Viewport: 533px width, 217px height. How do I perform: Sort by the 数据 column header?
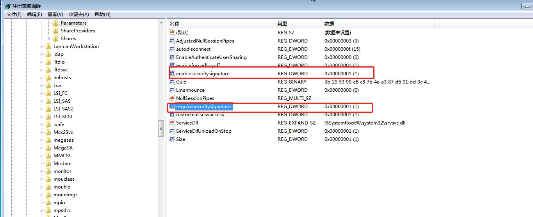pyautogui.click(x=378, y=24)
